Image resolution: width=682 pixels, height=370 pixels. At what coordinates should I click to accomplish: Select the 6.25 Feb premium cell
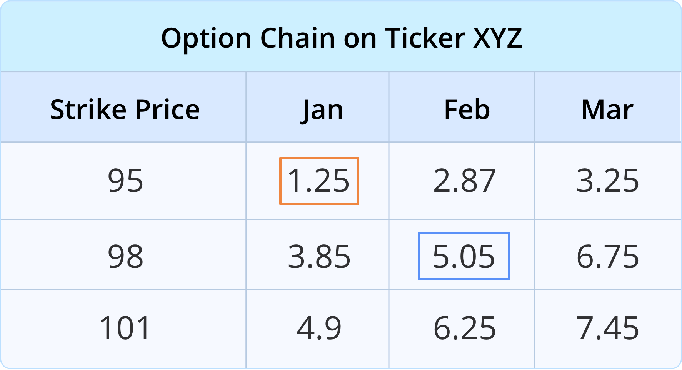point(464,328)
